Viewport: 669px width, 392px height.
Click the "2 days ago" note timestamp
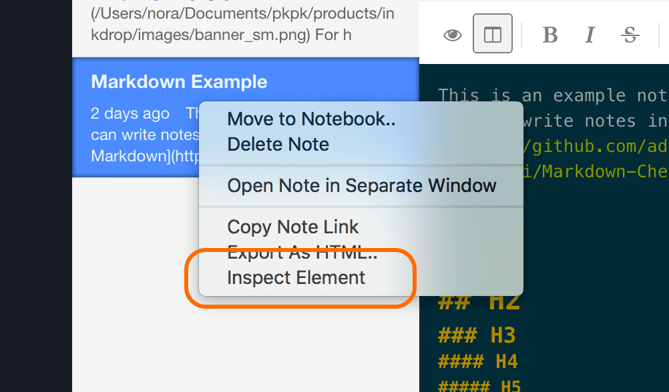[130, 113]
